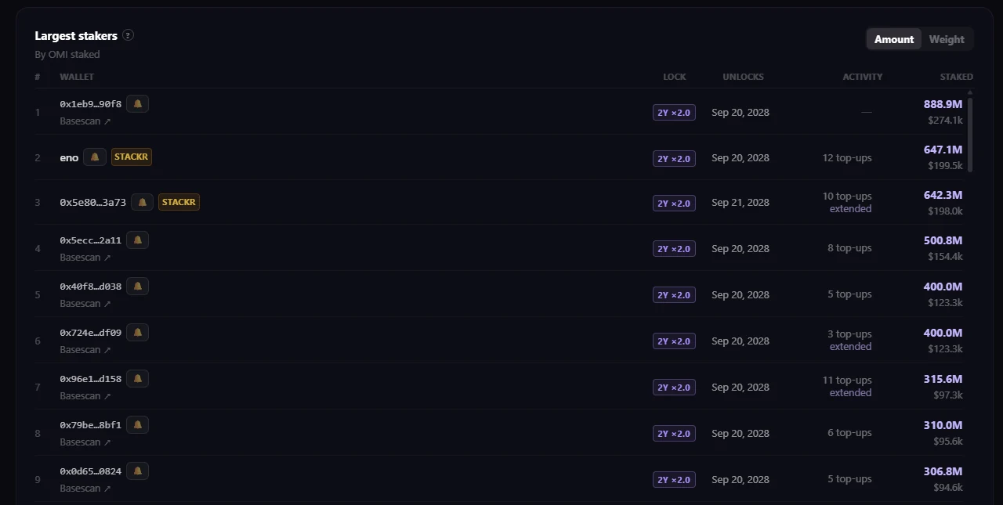This screenshot has width=1003, height=505.
Task: Click bell icon for wallet 0x0d65…0824
Action: point(137,471)
